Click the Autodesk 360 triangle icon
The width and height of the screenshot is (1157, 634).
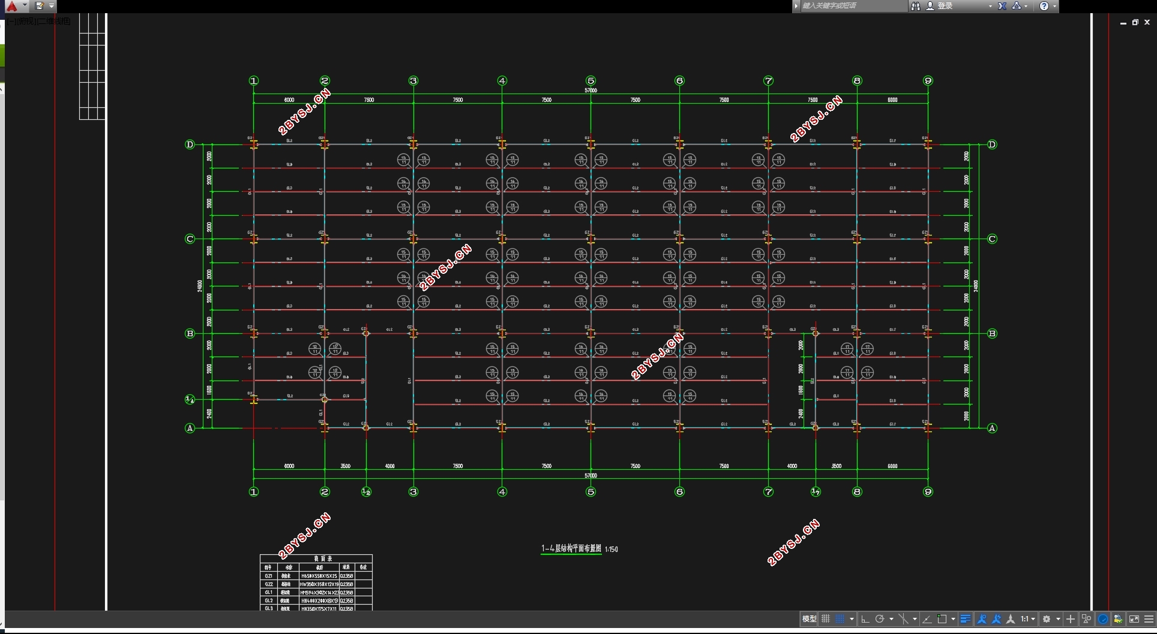tap(1016, 6)
